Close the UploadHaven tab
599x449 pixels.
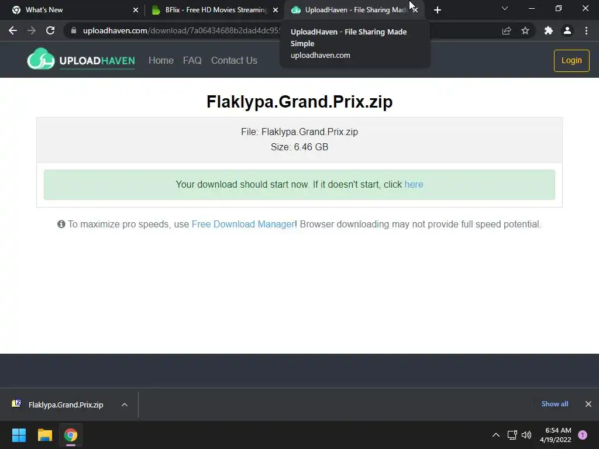tap(415, 10)
